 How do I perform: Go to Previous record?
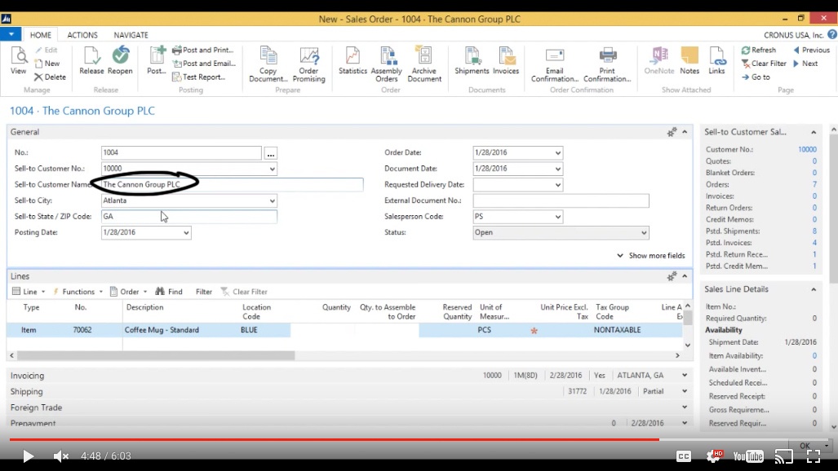pos(811,51)
